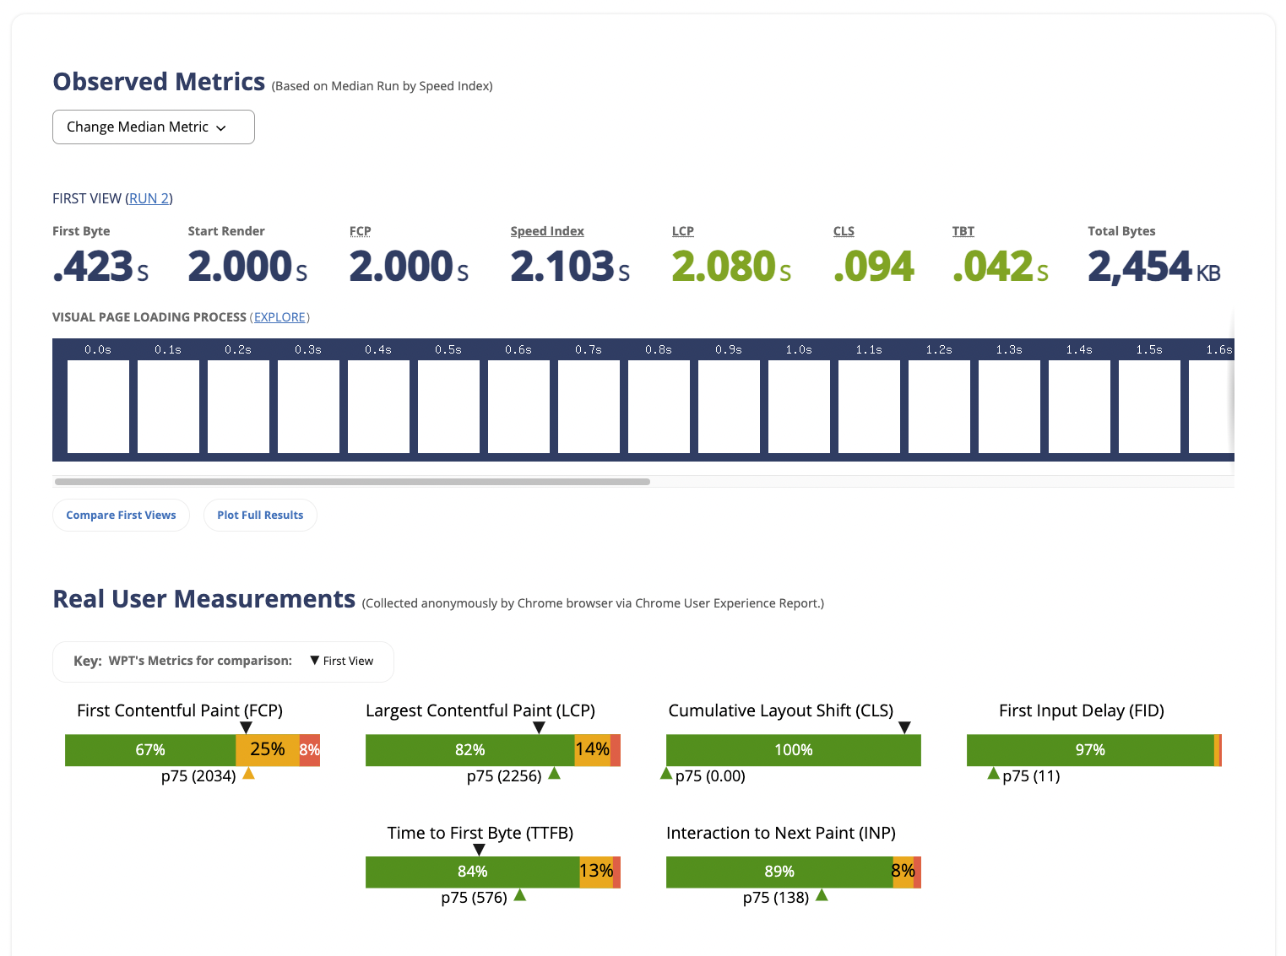Image resolution: width=1286 pixels, height=956 pixels.
Task: Select the 0.5s filmstrip frame
Action: (448, 407)
